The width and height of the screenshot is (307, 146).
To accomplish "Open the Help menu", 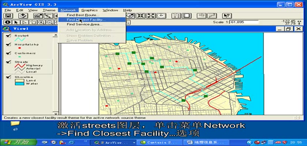I will (x=128, y=10).
